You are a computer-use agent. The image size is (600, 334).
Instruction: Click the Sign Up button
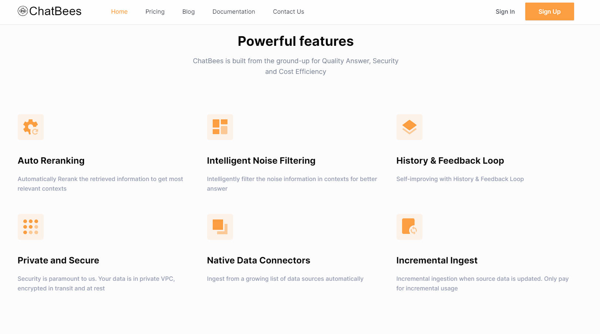(549, 11)
